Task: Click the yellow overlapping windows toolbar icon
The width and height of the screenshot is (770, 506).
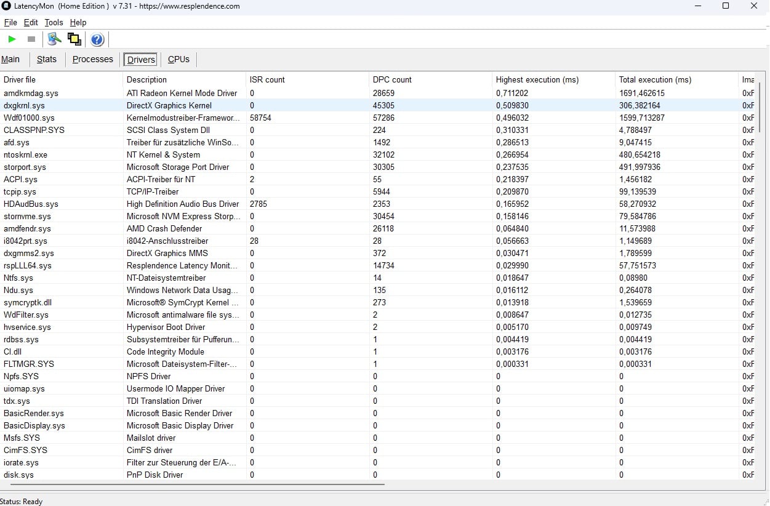Action: (74, 39)
